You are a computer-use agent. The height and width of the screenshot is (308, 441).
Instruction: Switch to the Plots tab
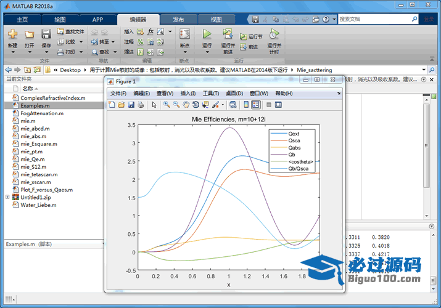tap(60, 20)
